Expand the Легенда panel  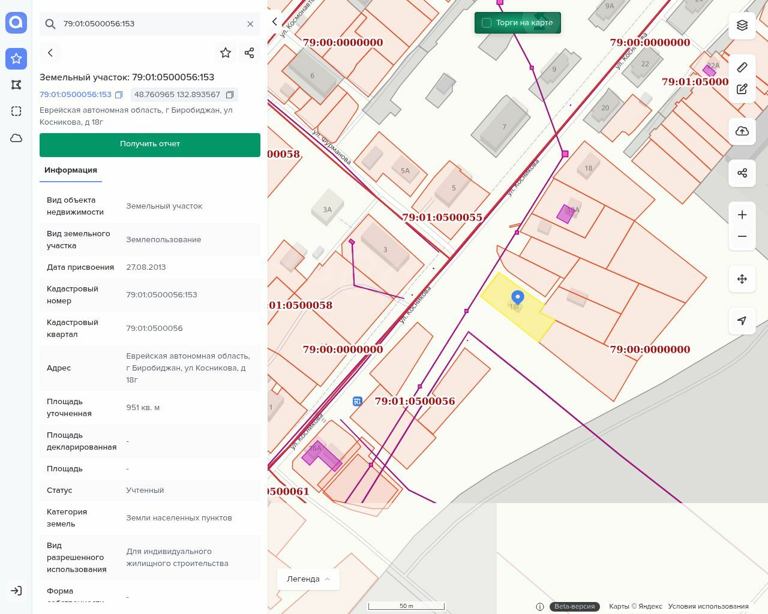[x=308, y=579]
